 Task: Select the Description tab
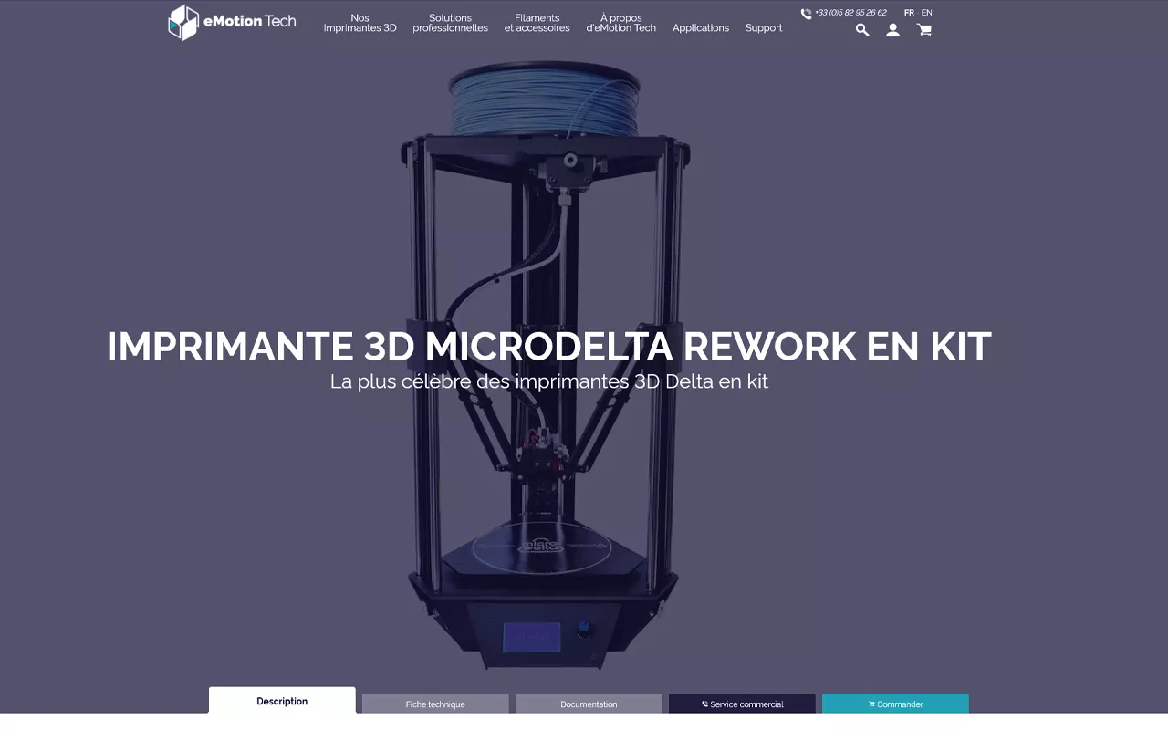click(x=282, y=701)
